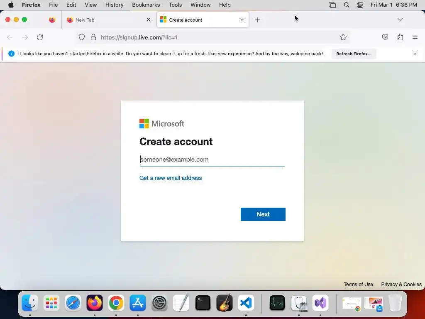This screenshot has width=425, height=319.
Task: Open Visual Studio Code from the Dock
Action: (246, 303)
